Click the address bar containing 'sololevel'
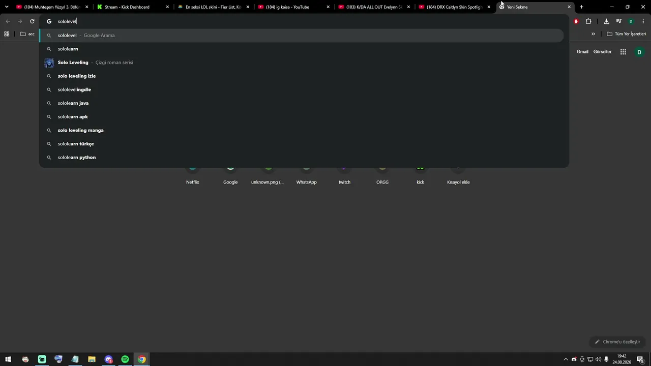Screen dimensions: 651x366 tap(305, 21)
